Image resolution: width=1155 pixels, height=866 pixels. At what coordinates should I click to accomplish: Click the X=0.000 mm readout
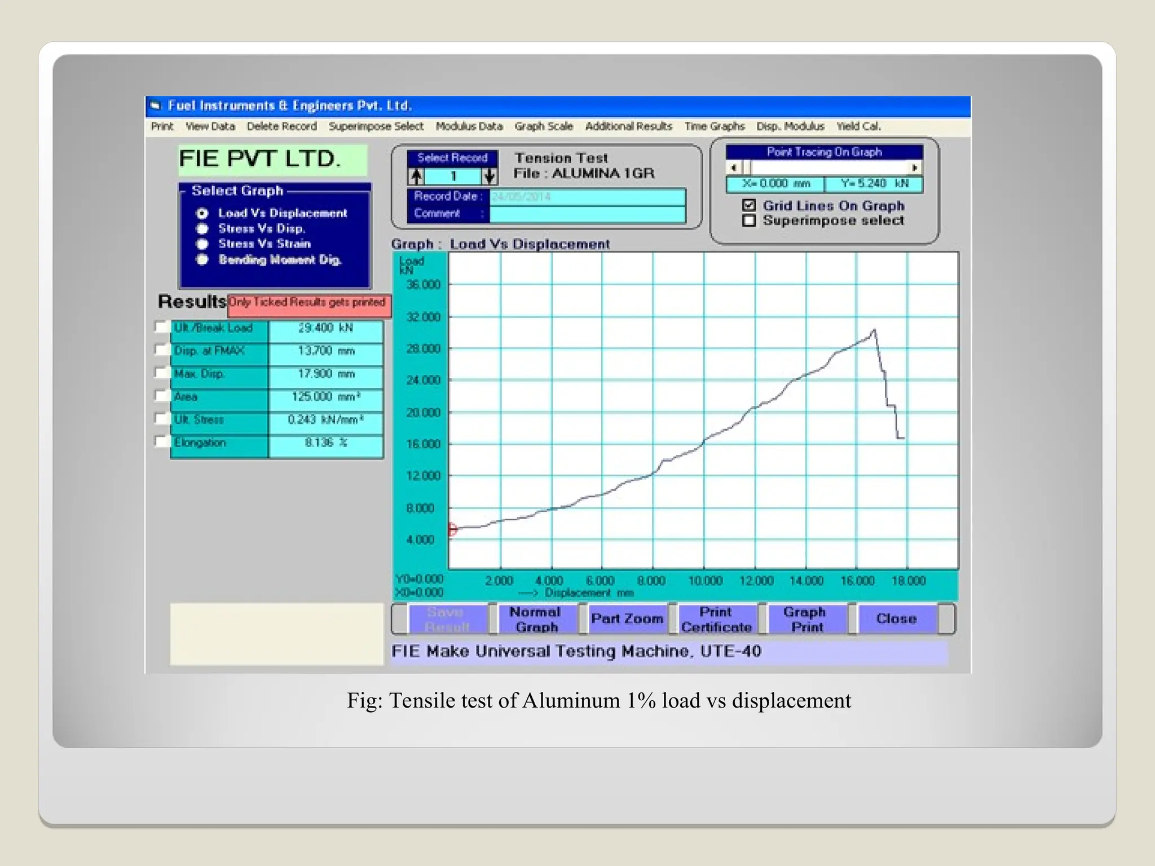pos(775,184)
